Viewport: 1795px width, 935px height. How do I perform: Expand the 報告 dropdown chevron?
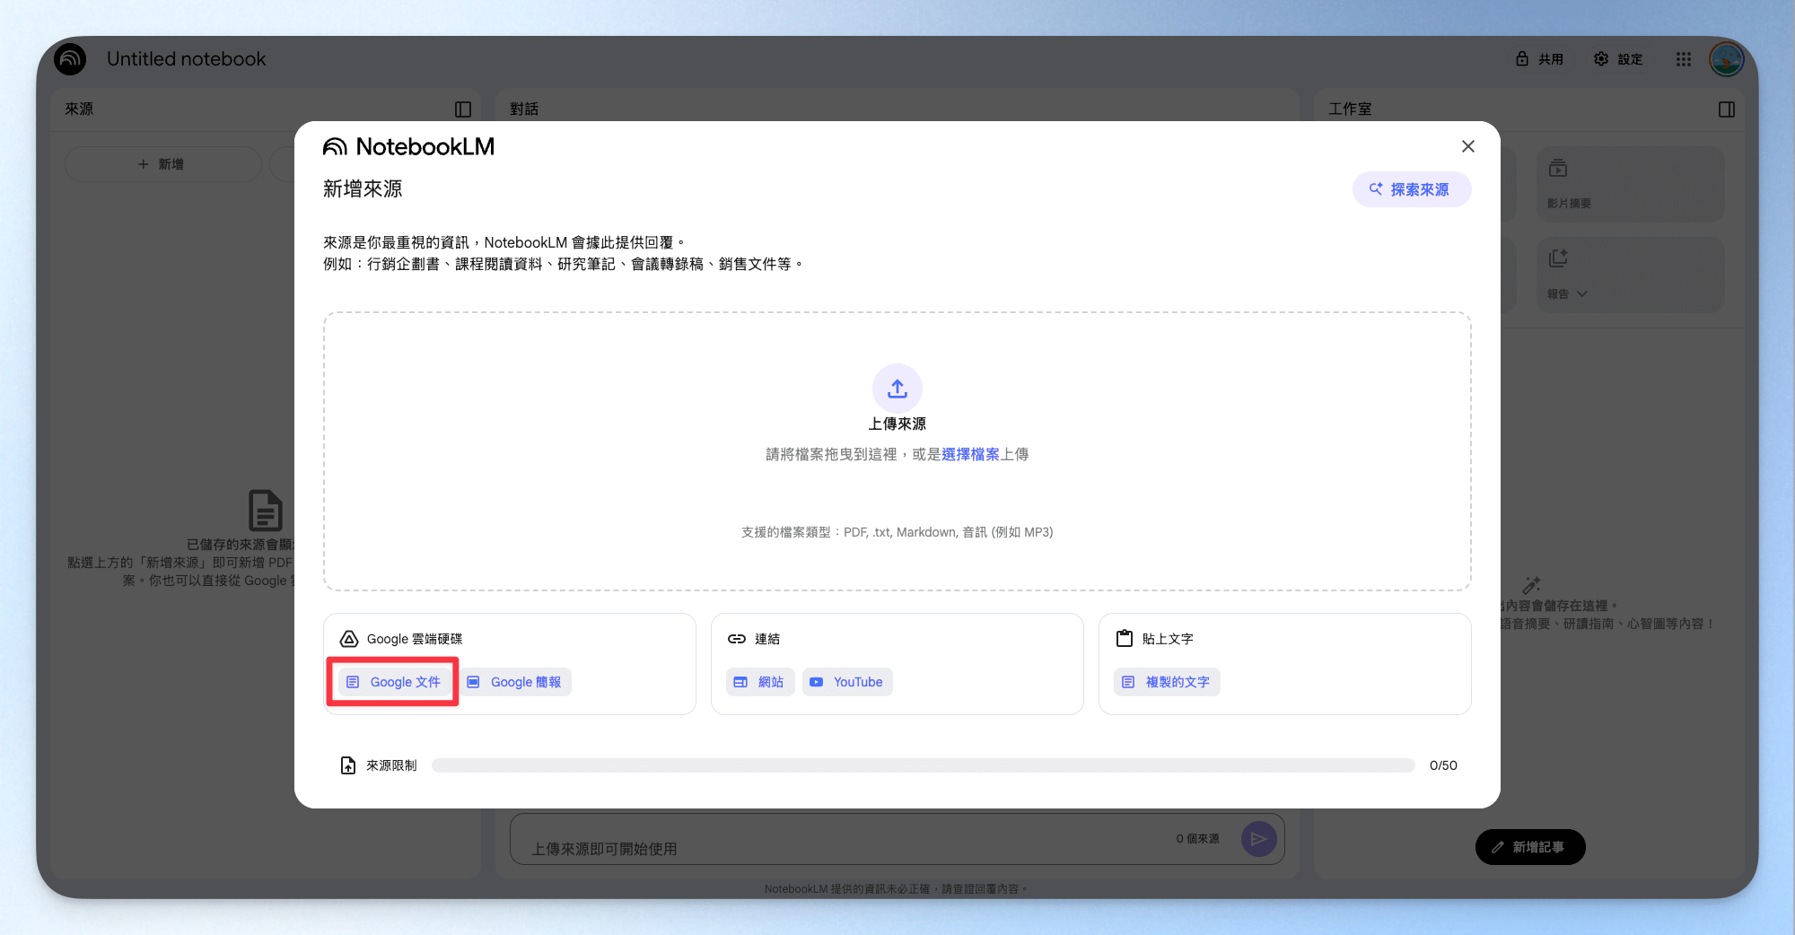(1582, 293)
